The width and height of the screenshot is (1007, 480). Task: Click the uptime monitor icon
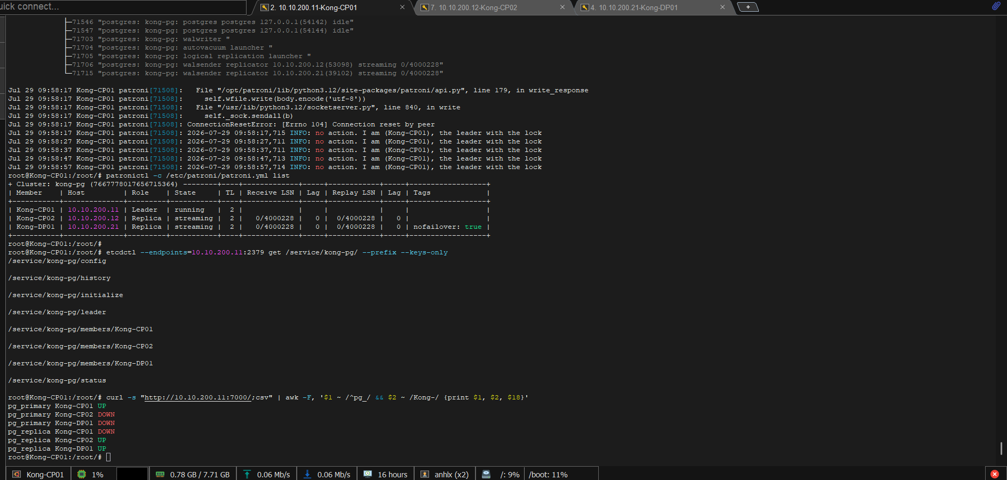click(368, 474)
